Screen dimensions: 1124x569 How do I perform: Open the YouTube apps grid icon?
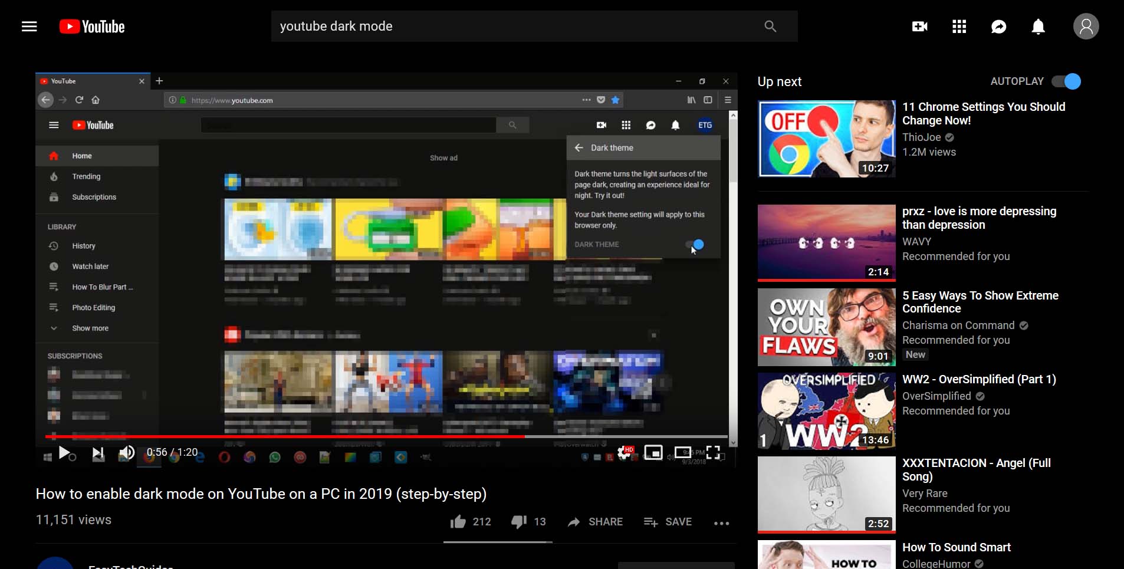[958, 26]
